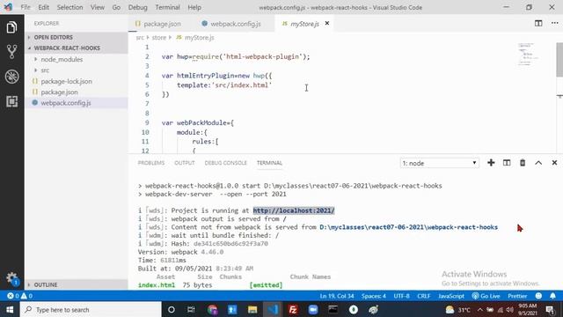Click the errors count in status bar
Viewport: 563px width, 317px height.
tap(13, 296)
